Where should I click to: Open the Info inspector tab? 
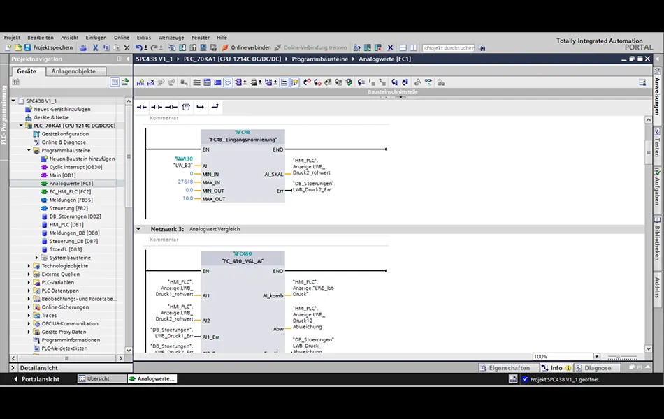pos(556,368)
